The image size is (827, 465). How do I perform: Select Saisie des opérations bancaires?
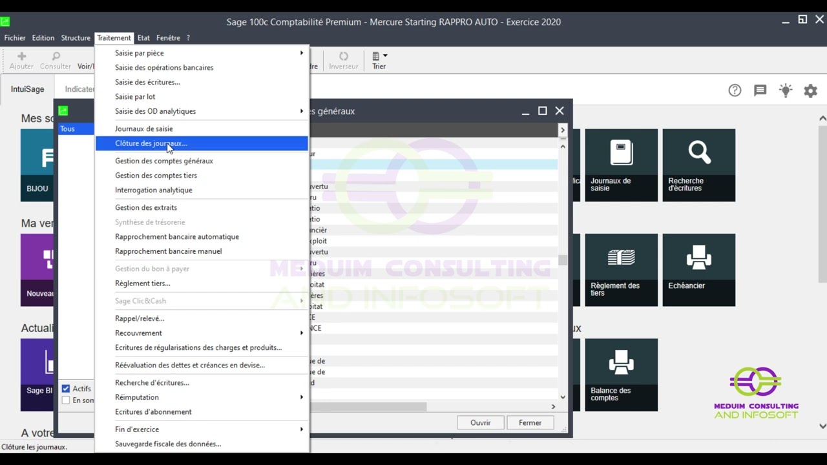[202, 68]
